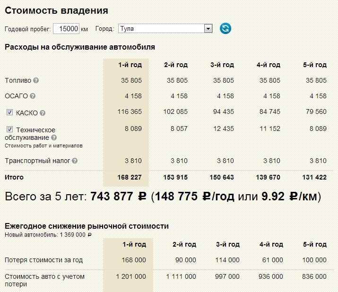Image resolution: width=338 pixels, height=292 pixels.
Task: Click the Итого value 150 643
Action: (222, 177)
